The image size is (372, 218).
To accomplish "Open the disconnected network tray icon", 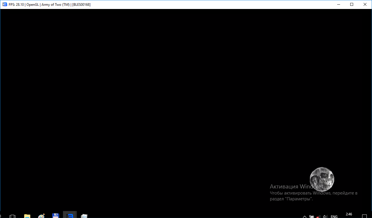I will [x=319, y=216].
